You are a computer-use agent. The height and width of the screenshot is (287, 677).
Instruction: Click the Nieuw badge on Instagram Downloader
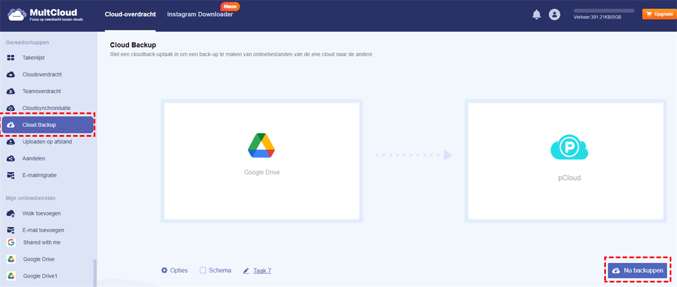(x=230, y=6)
